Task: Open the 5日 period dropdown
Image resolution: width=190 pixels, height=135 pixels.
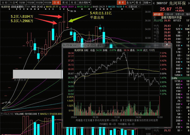Action: (x=13, y=2)
